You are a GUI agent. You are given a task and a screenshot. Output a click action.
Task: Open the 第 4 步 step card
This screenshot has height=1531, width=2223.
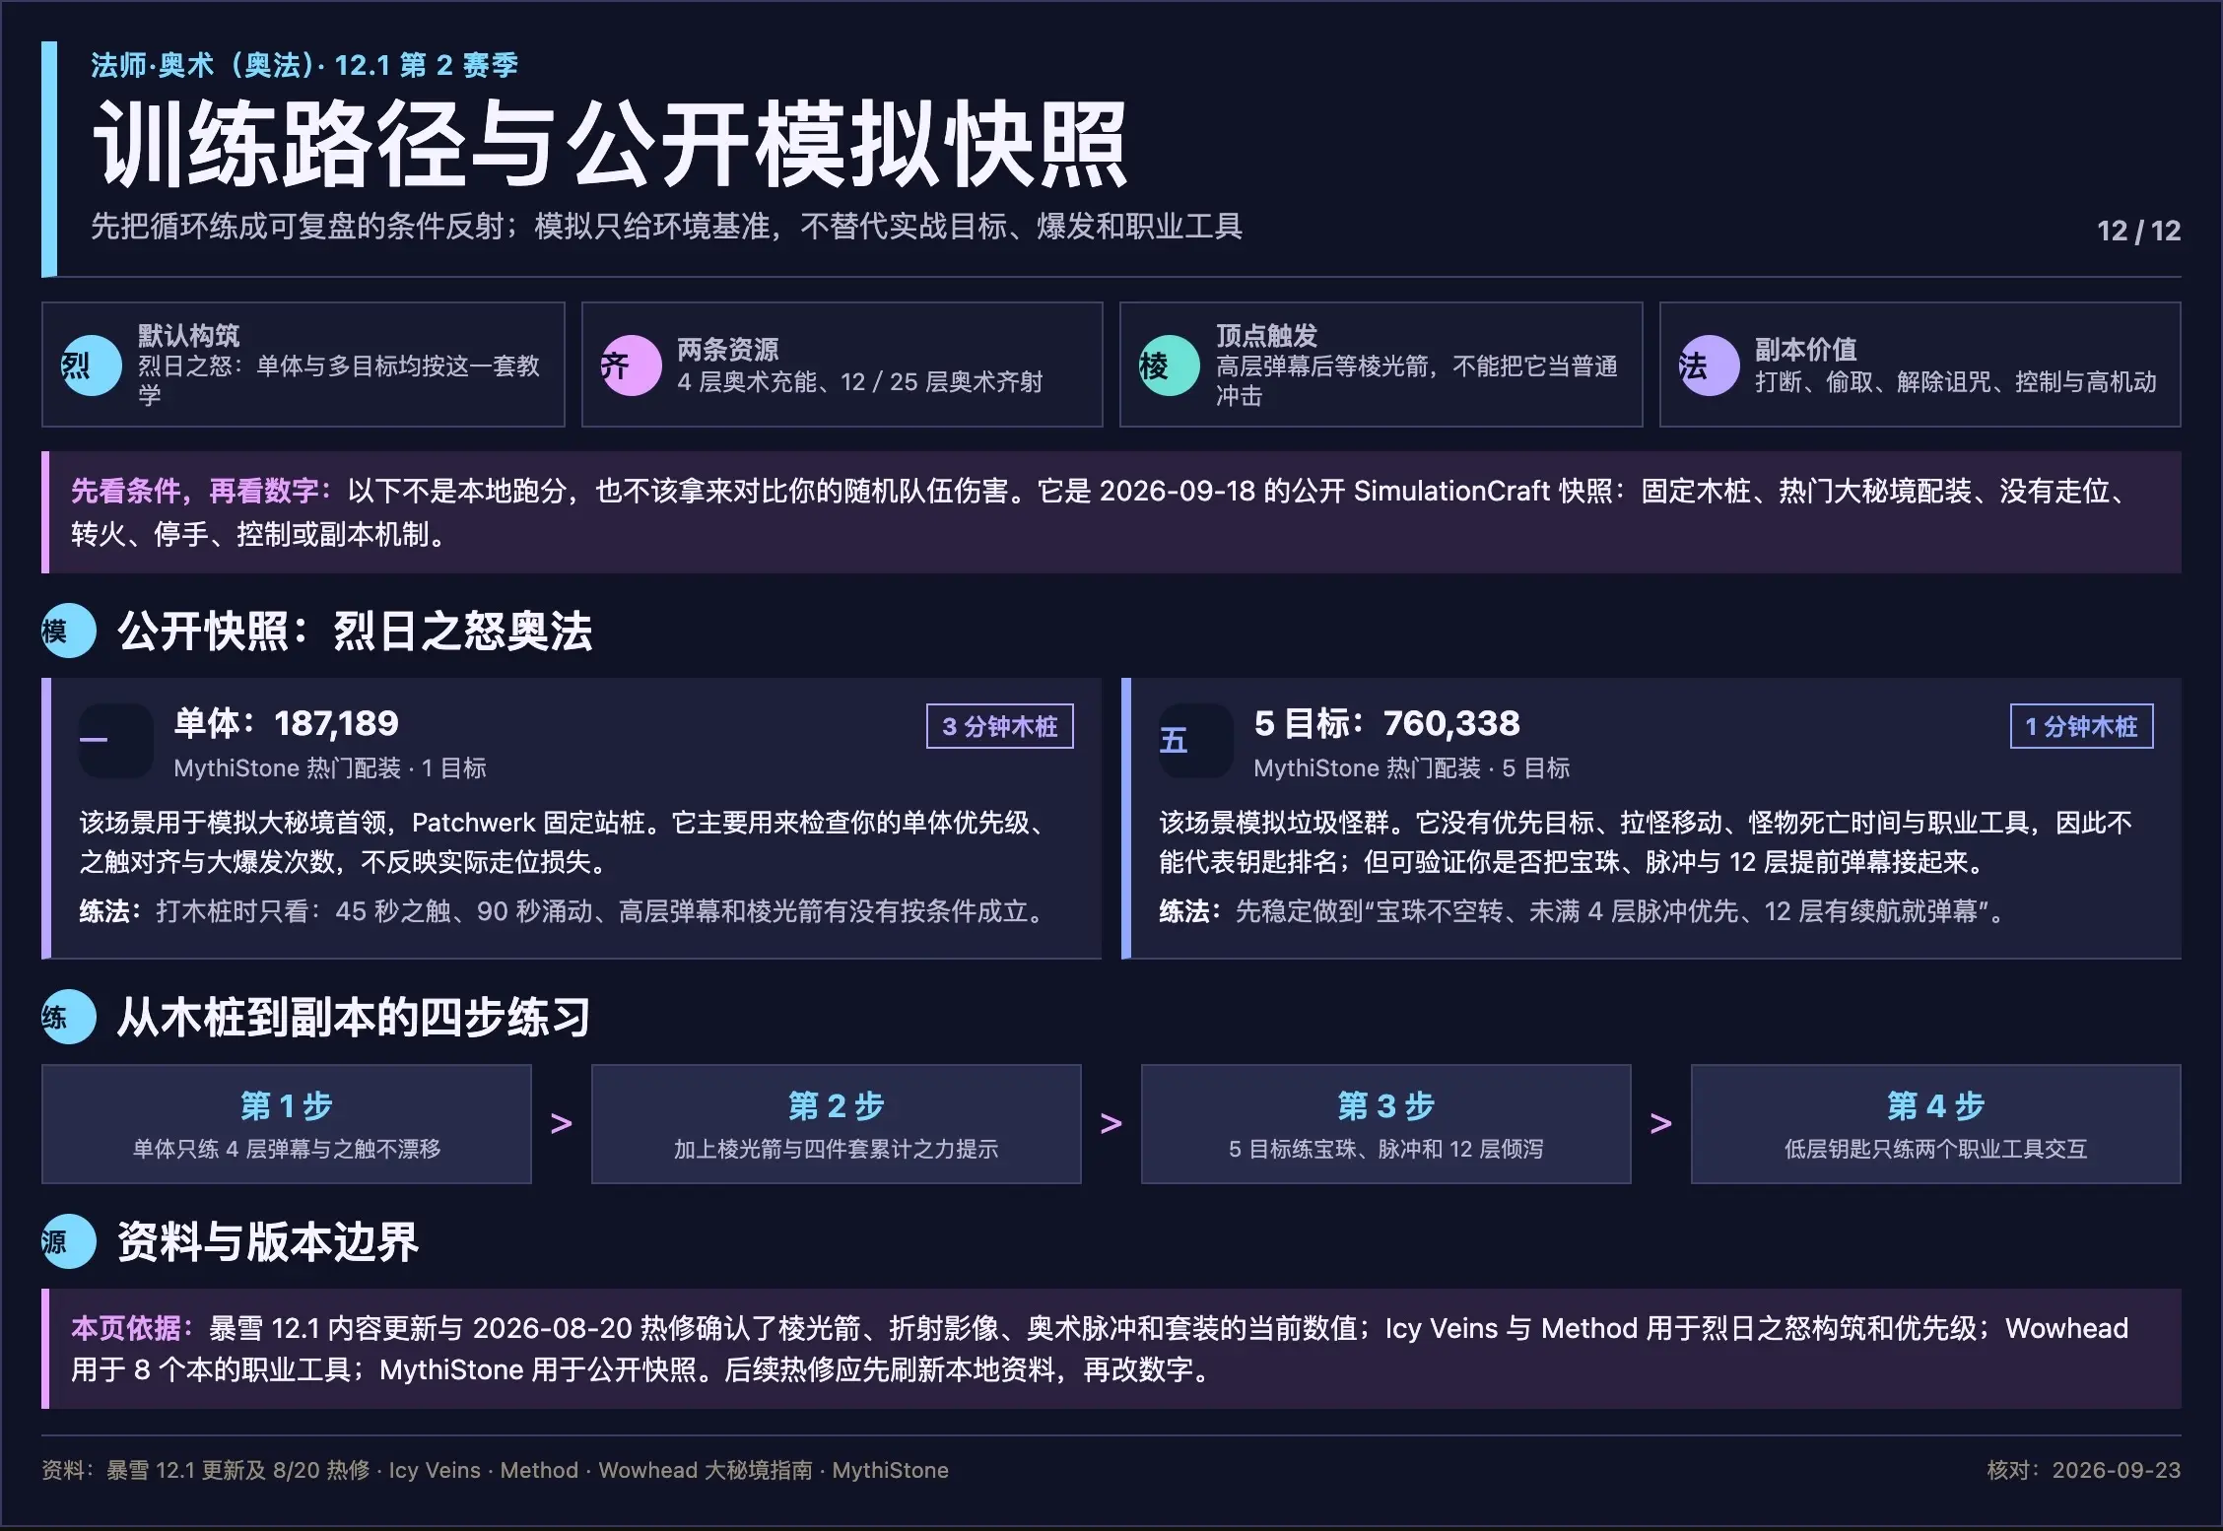(1936, 1124)
